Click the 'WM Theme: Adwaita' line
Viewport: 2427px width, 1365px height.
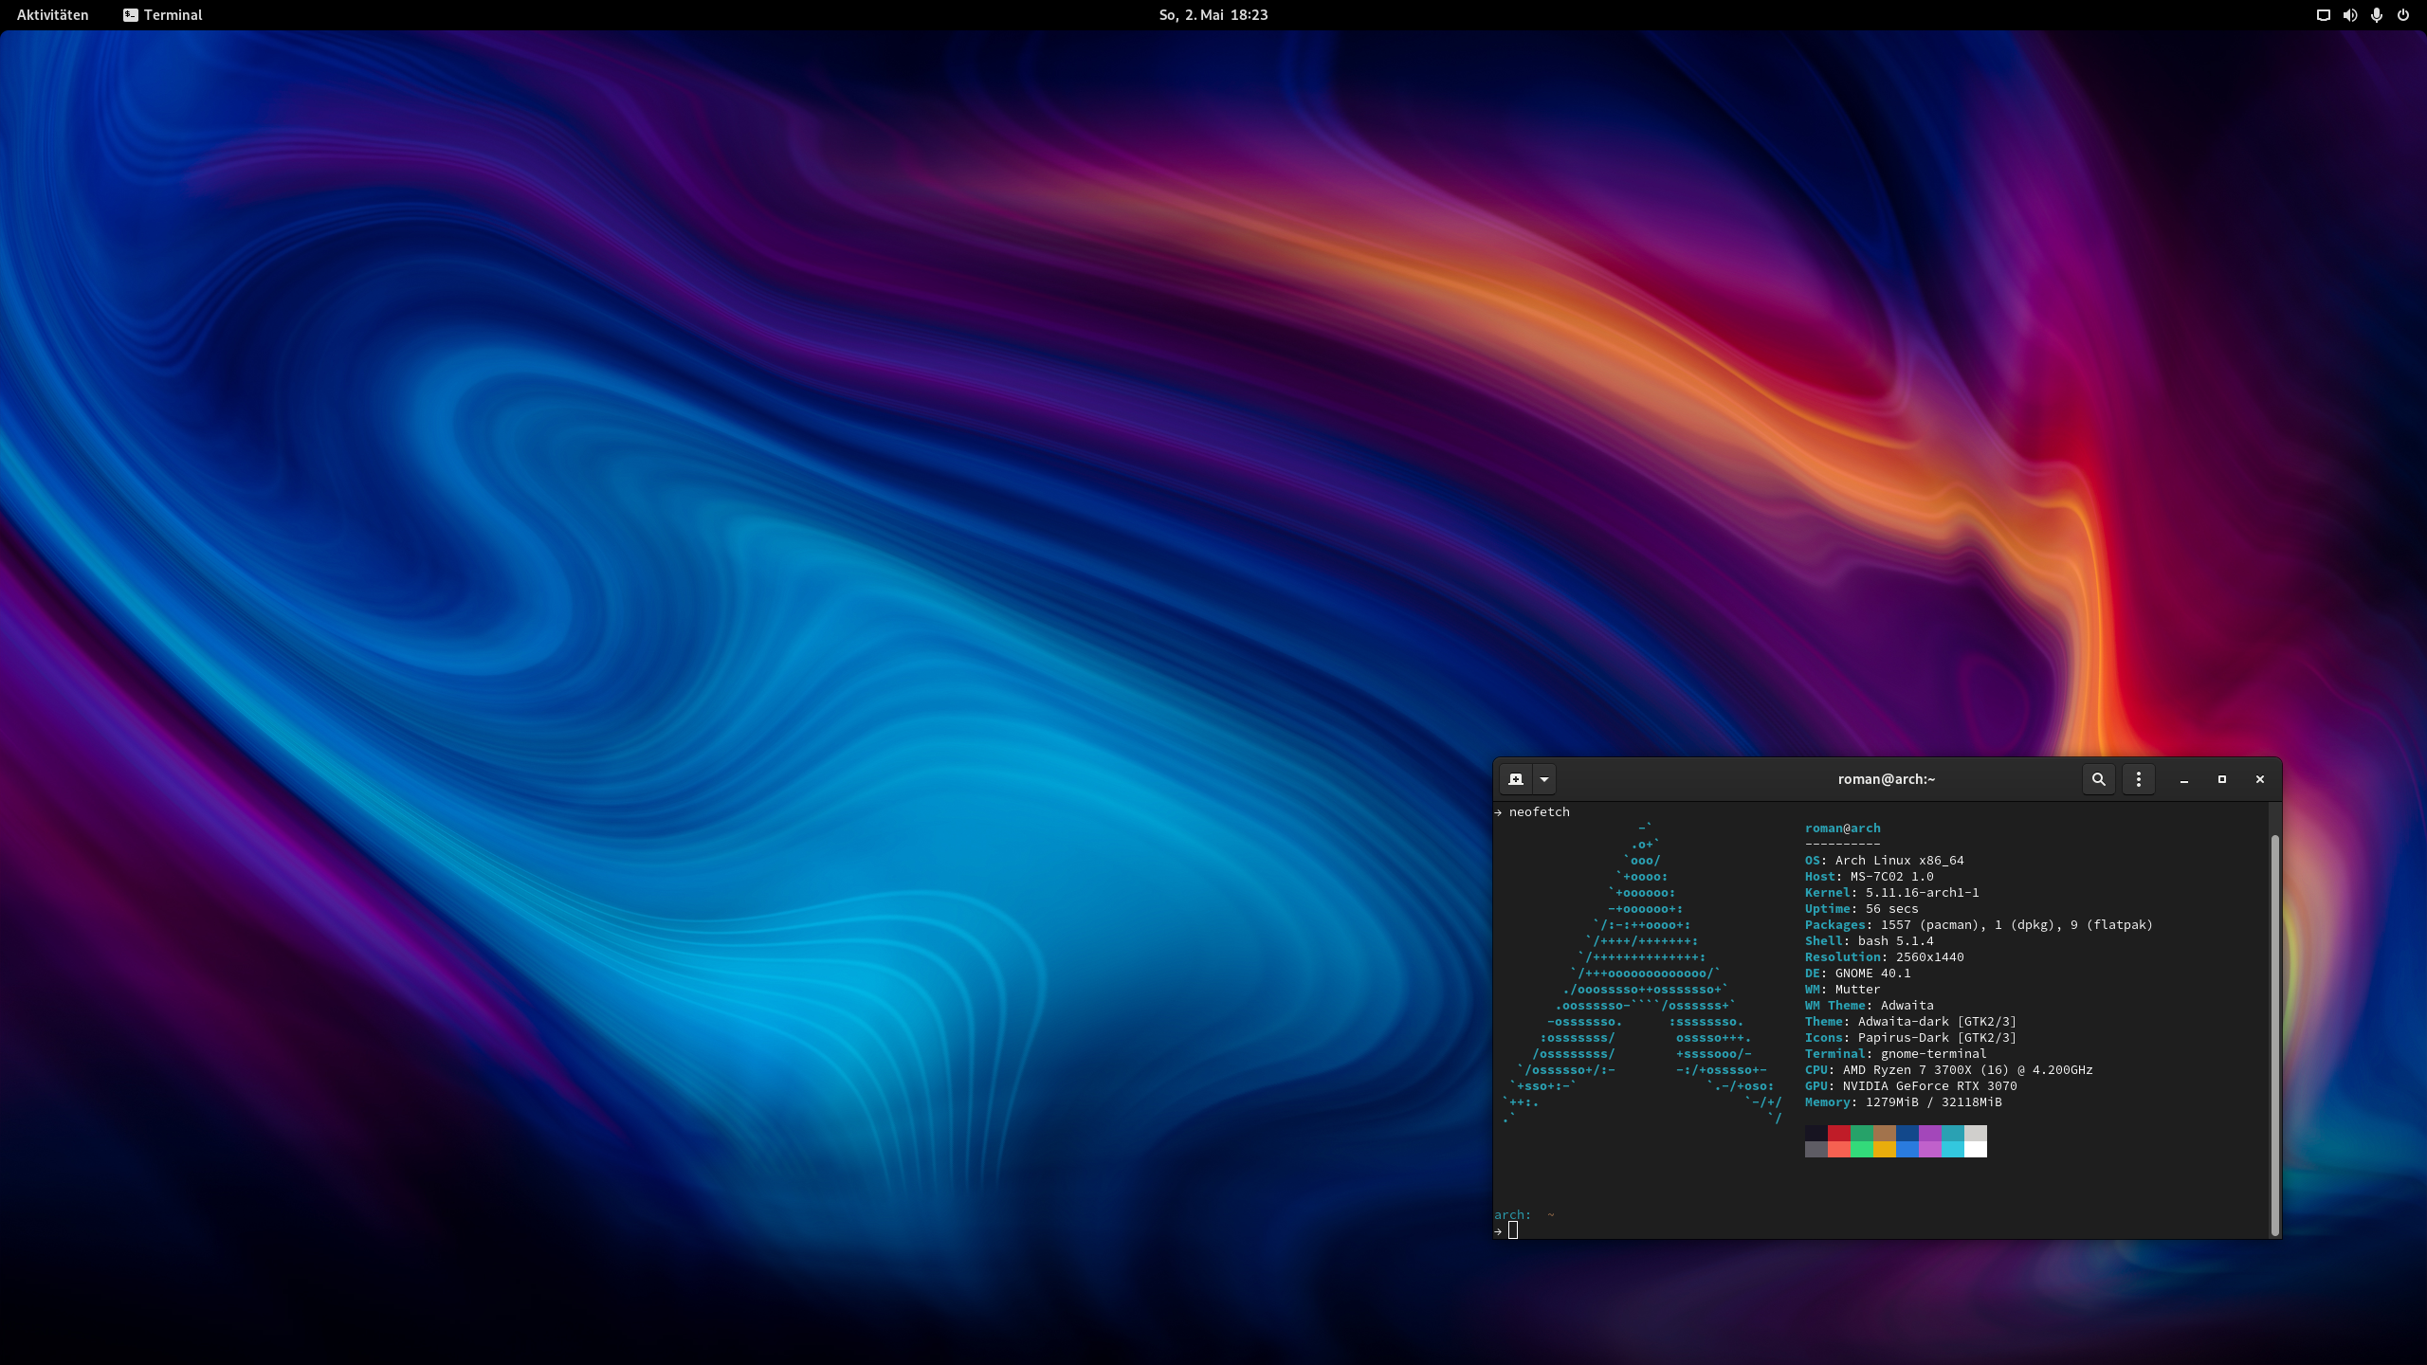point(1870,1006)
